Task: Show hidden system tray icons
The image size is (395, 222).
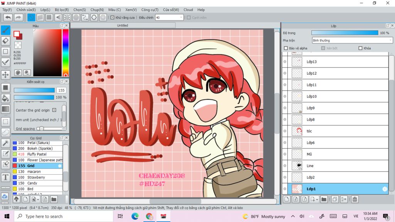Action: click(293, 216)
